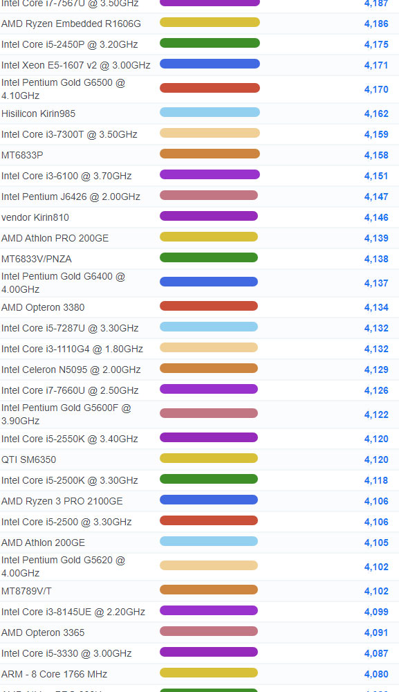Select ARM - 8 Core 1766 MHz name
Screen dimensions: 399x692
click(54, 674)
